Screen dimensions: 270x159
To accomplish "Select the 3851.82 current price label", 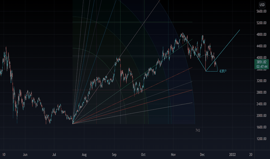I will [x=261, y=62].
